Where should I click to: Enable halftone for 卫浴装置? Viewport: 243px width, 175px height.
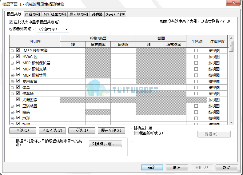pos(196,106)
